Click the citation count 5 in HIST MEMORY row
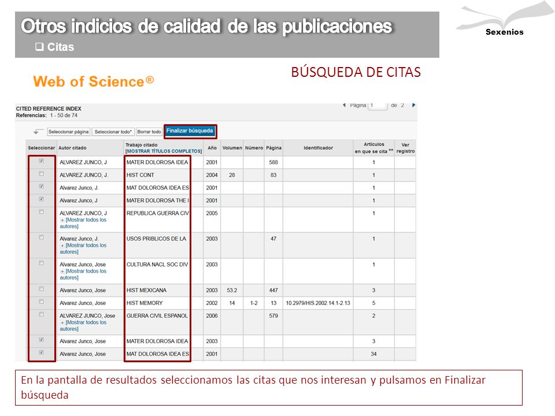 click(x=374, y=303)
